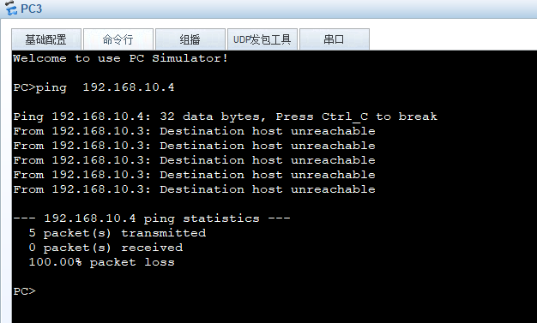This screenshot has width=537, height=323.
Task: Go to the 串口 tab
Action: point(335,39)
